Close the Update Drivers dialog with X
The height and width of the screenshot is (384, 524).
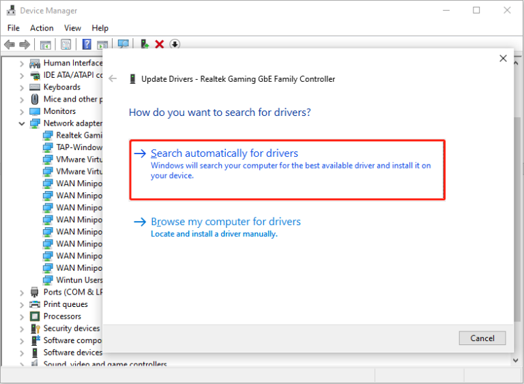pos(503,59)
